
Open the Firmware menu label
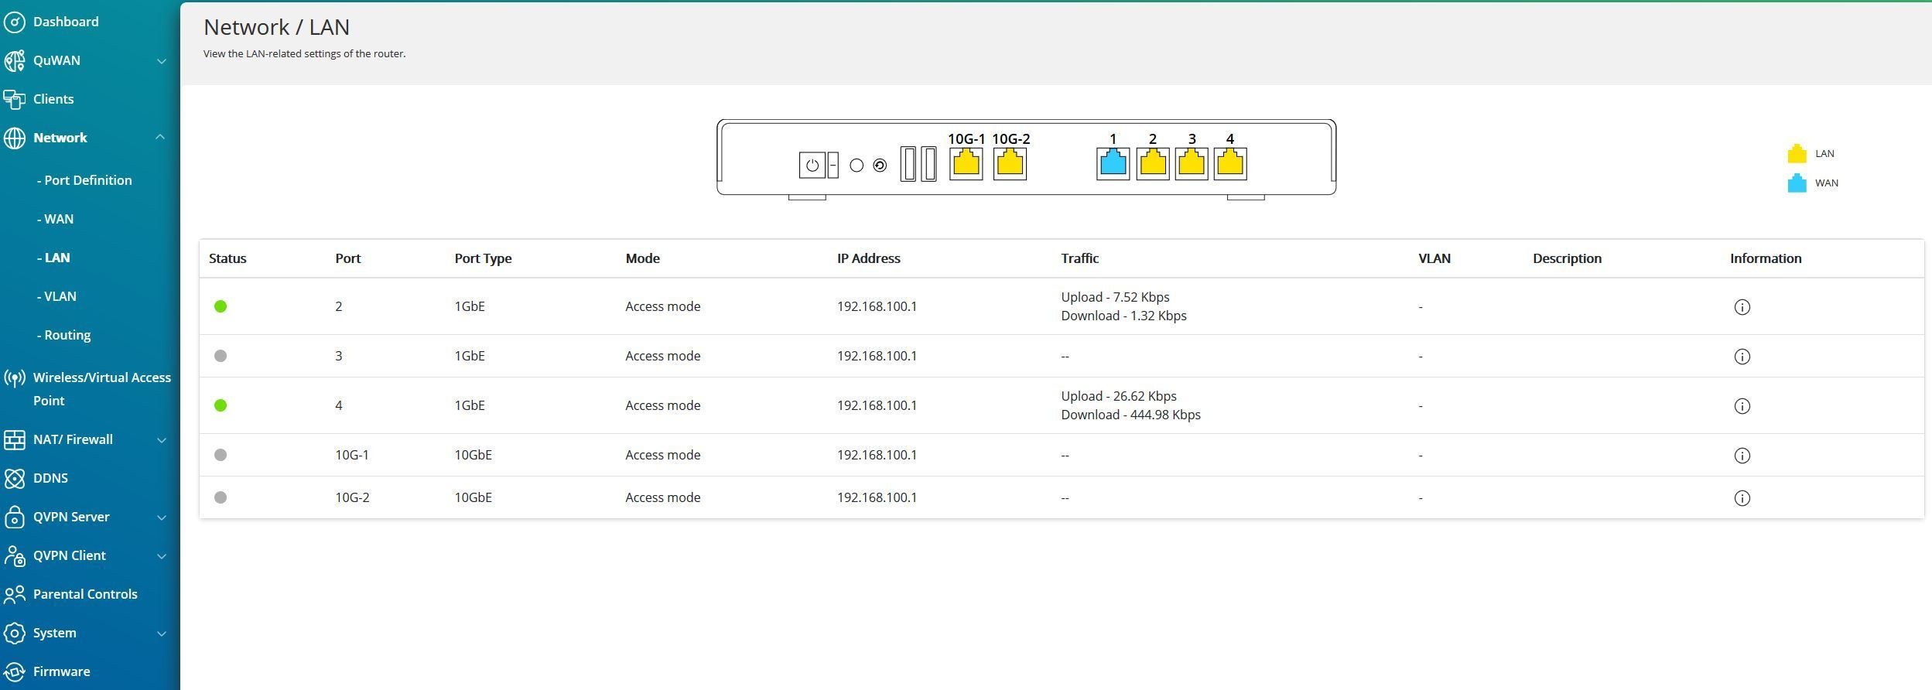pos(61,671)
